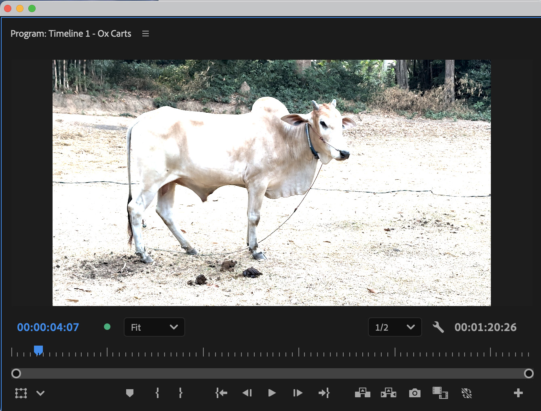The width and height of the screenshot is (541, 411).
Task: Start playback with the Play button
Action: tap(272, 393)
